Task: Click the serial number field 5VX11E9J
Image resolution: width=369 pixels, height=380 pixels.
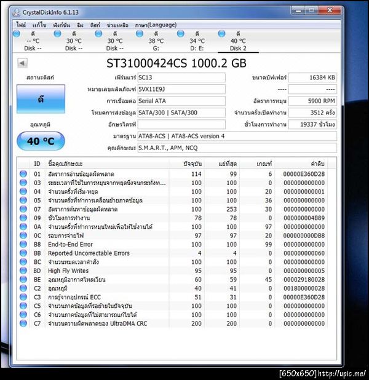Action: coord(181,89)
